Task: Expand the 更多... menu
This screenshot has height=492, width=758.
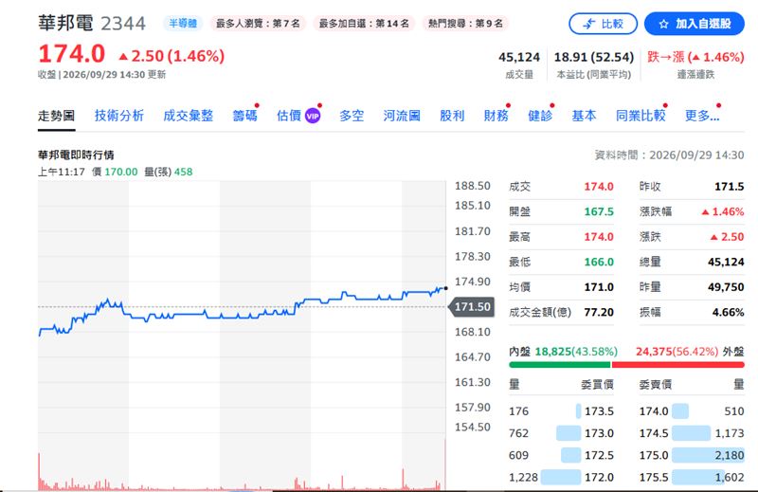Action: click(702, 116)
